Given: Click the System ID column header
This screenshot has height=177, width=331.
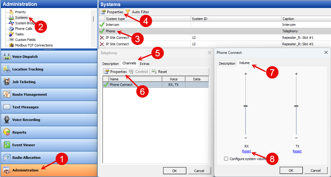Looking at the screenshot, I should [236, 19].
